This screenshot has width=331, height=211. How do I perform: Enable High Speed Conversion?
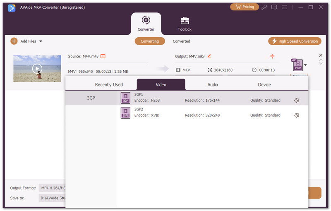click(295, 41)
